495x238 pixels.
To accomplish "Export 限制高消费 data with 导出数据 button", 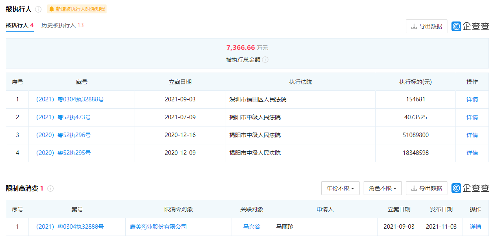I will point(426,188).
